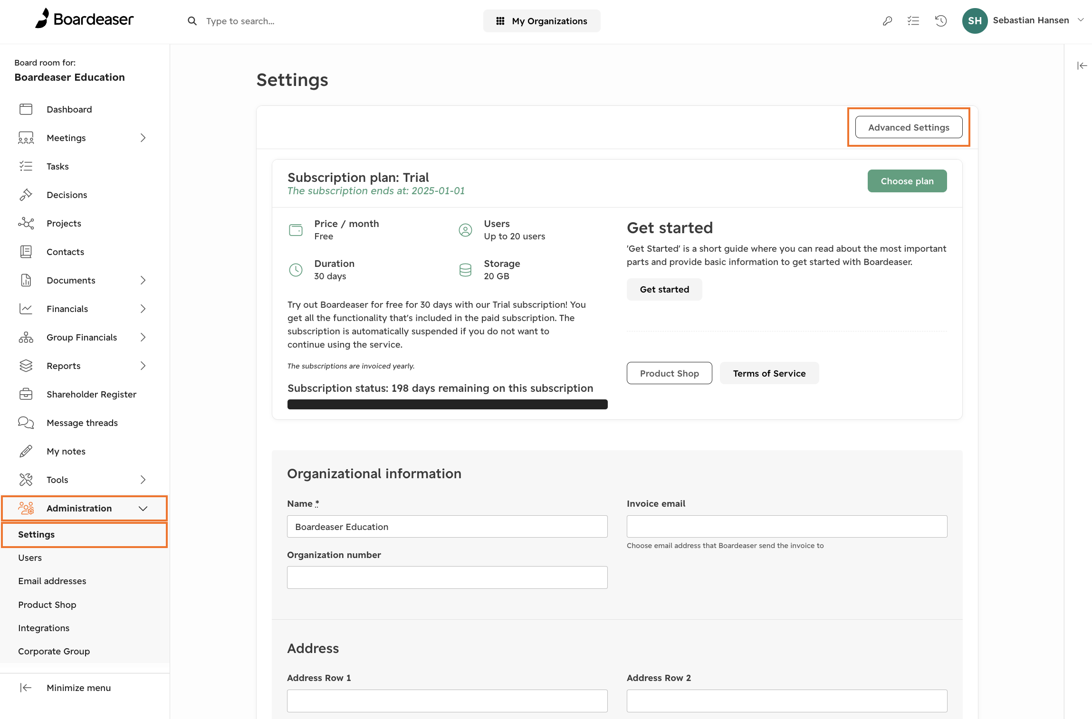1092x719 pixels.
Task: Collapse the right side panel arrow
Action: point(1082,66)
